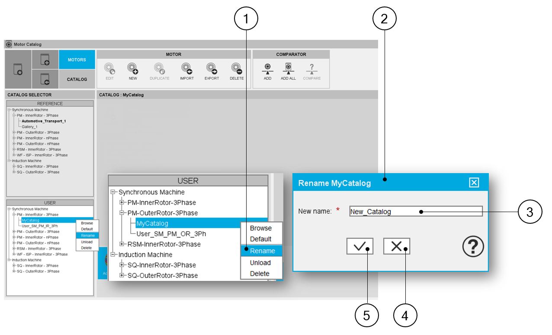Choose Rename in the enlarged context menu

(262, 251)
